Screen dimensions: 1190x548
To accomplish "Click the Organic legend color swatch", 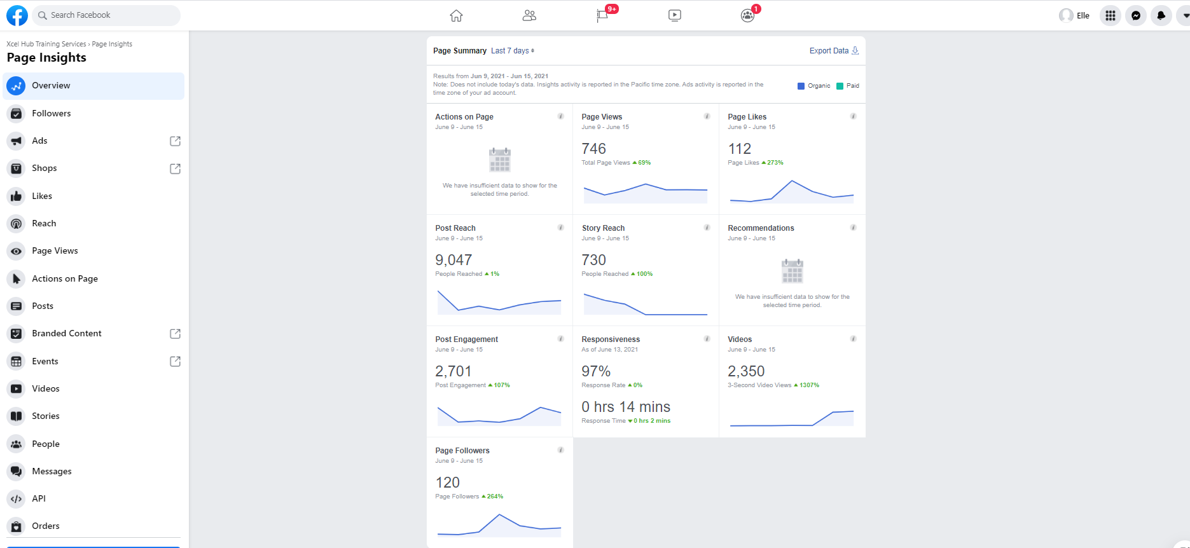I will 801,86.
